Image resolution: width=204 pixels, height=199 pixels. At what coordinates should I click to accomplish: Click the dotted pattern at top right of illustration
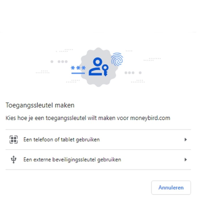coord(152,59)
